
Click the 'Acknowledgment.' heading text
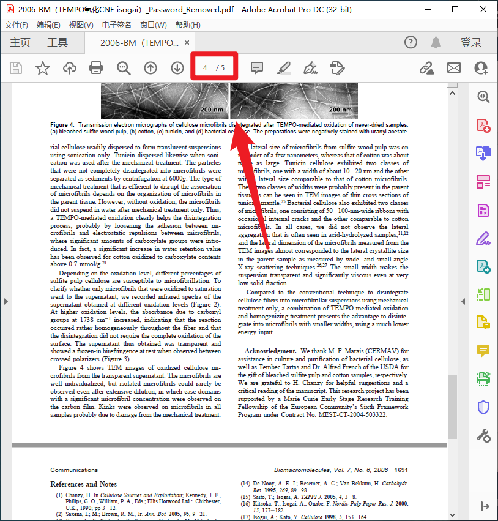pyautogui.click(x=270, y=351)
